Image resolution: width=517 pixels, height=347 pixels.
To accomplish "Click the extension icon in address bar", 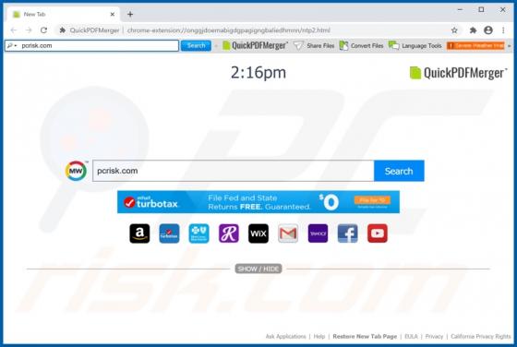I will click(63, 30).
